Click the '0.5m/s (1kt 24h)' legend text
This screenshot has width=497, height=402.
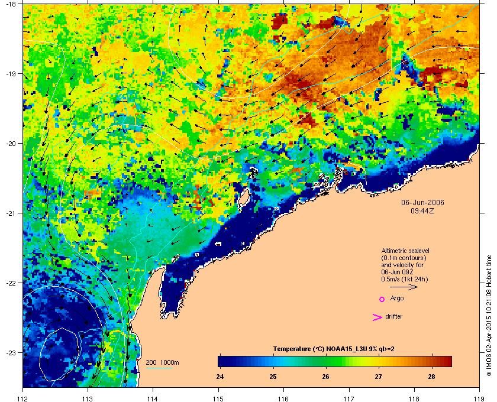point(405,280)
